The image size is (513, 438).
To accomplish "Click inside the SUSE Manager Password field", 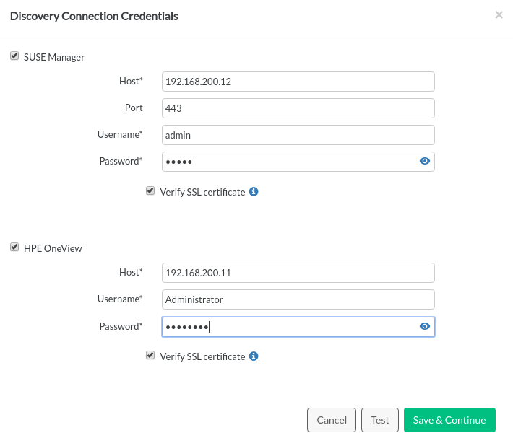I will click(289, 162).
